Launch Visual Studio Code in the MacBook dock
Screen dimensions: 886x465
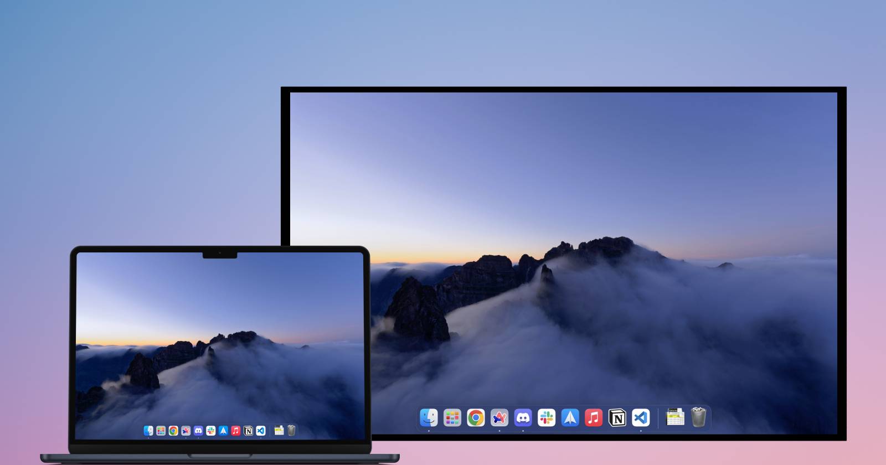coord(261,431)
